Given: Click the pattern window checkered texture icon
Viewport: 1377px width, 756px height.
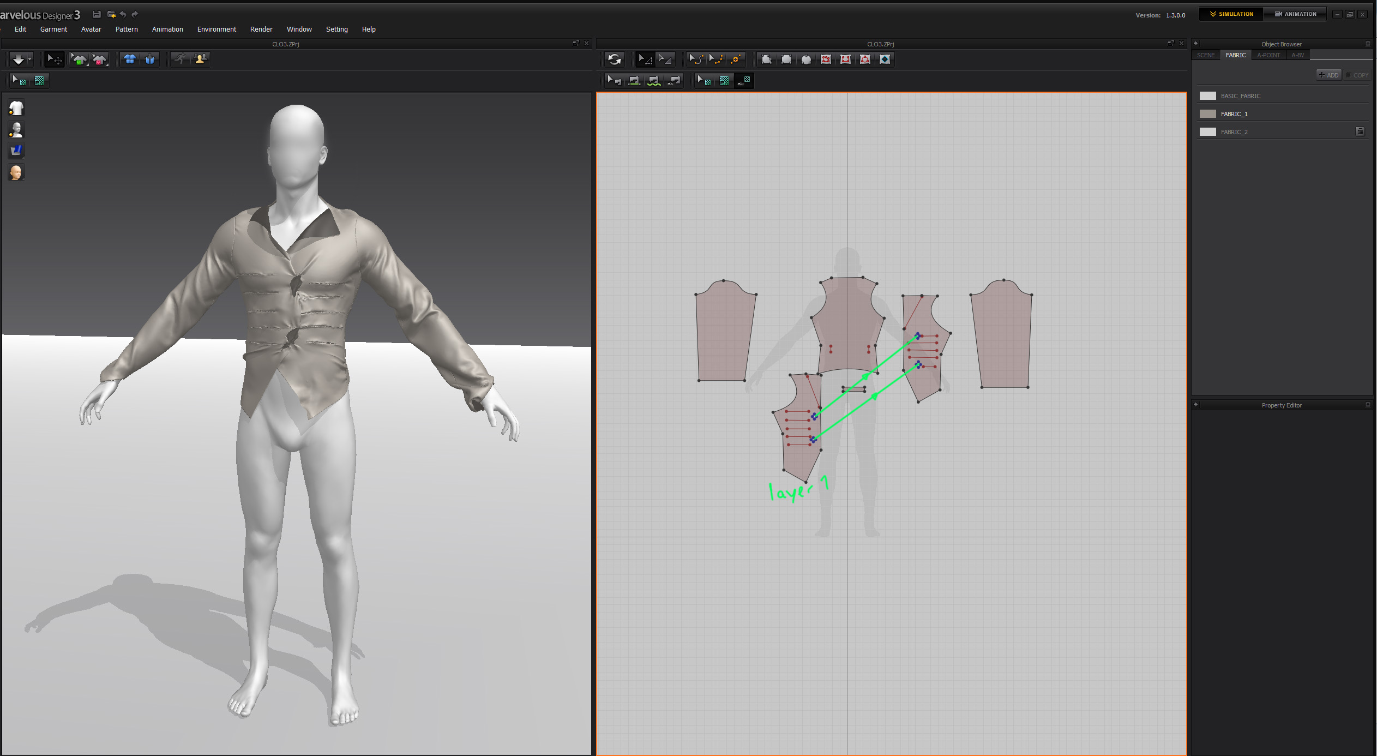Looking at the screenshot, I should pyautogui.click(x=724, y=81).
